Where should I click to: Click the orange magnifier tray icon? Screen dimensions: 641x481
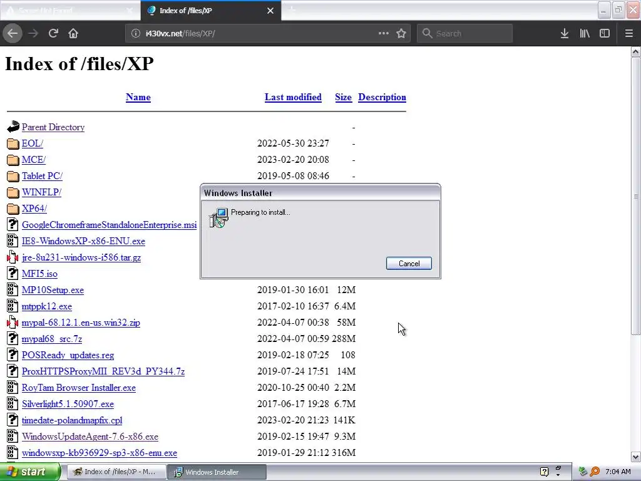pos(595,472)
